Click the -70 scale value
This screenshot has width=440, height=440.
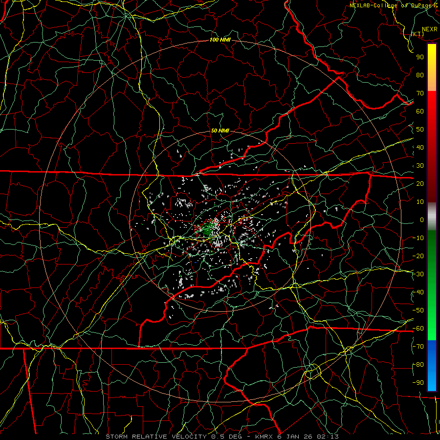click(x=418, y=347)
